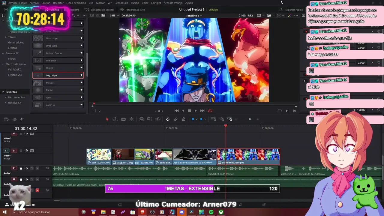Select the arrow Selection mode tool

point(107,119)
